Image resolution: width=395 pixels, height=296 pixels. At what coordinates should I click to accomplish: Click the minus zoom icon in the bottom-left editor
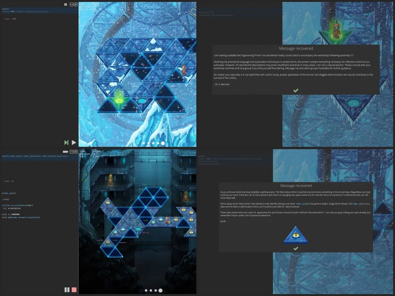pos(71,151)
